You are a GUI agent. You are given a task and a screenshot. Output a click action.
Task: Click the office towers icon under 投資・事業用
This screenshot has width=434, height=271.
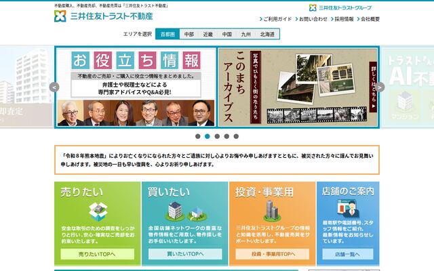click(x=272, y=211)
